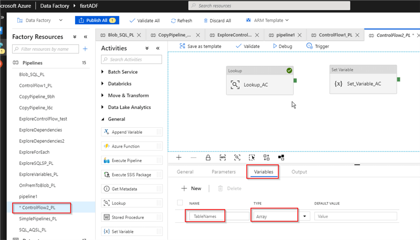Open the Data Factory dropdown

point(40,21)
